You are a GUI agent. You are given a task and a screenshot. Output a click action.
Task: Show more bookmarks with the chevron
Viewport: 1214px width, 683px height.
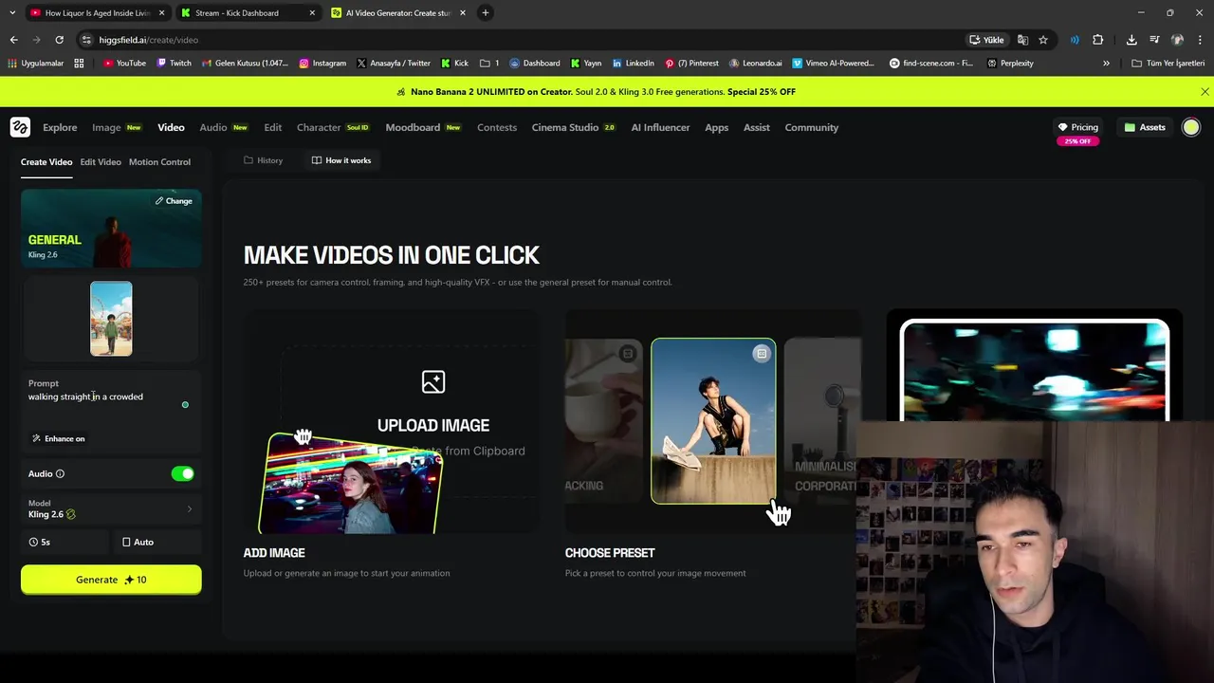click(x=1106, y=64)
